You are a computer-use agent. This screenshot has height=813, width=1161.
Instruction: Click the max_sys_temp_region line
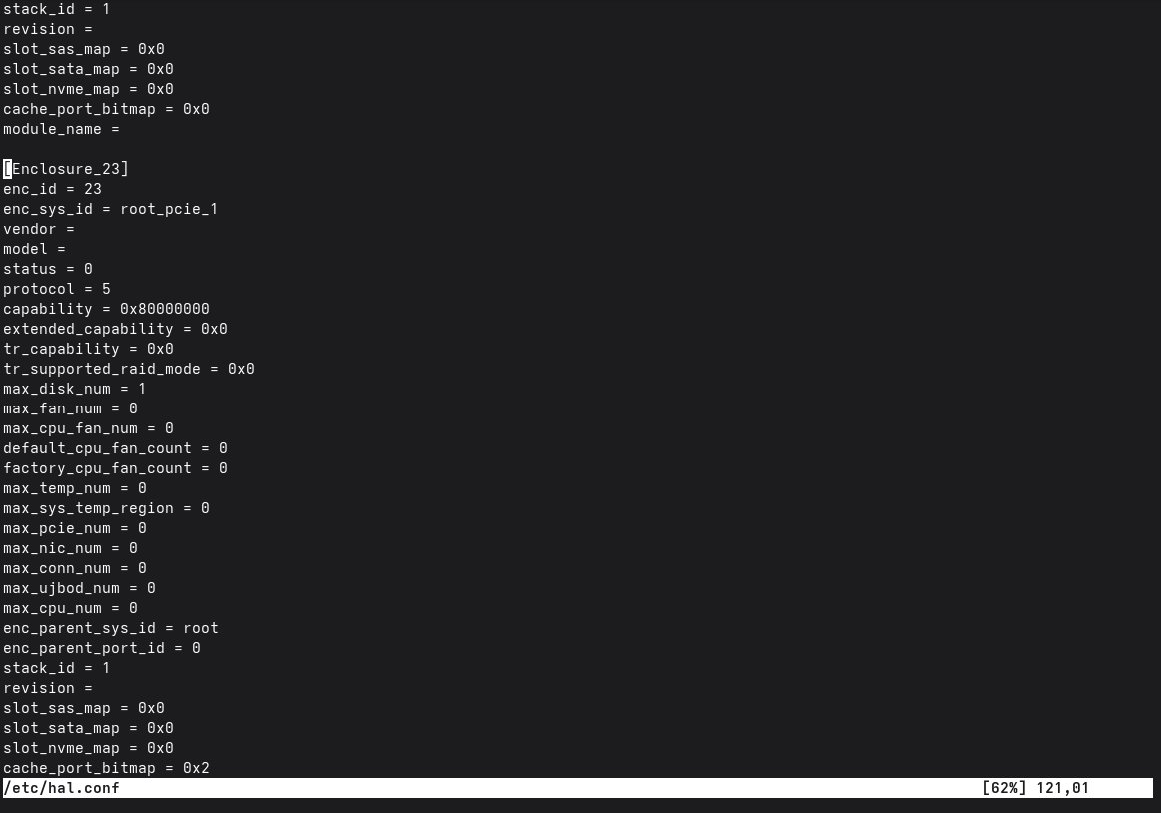(x=106, y=509)
